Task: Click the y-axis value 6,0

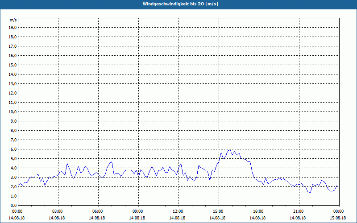Action: [x=13, y=149]
